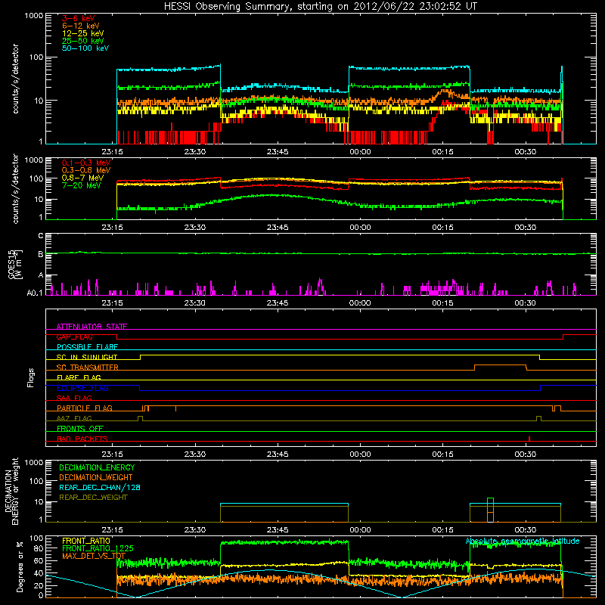Choose the yellow FRONT_RATIO legend label
605x605 pixels.
(86, 541)
